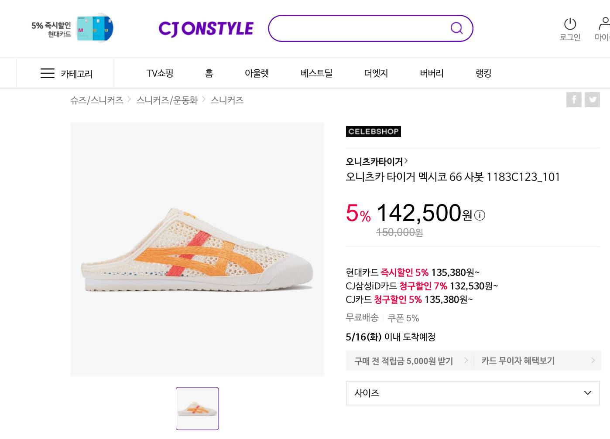Click the login power icon
Viewport: 610px width, 439px height.
point(570,24)
